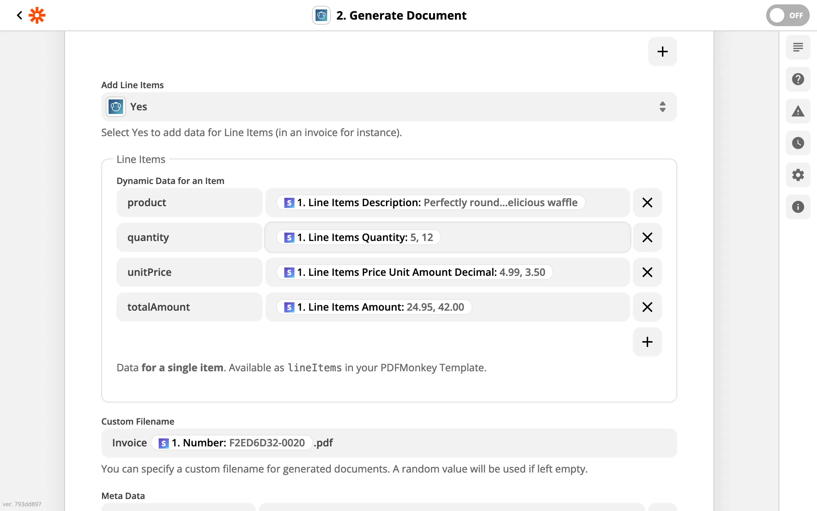This screenshot has width=817, height=511.
Task: Open the notes panel in right sidebar
Action: coord(798,47)
